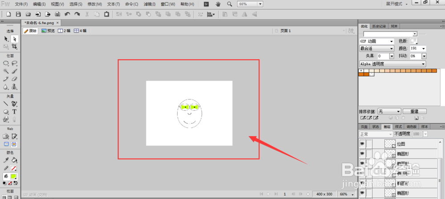The height and width of the screenshot is (199, 445).
Task: Click the 重建 rebuild button
Action: (414, 111)
